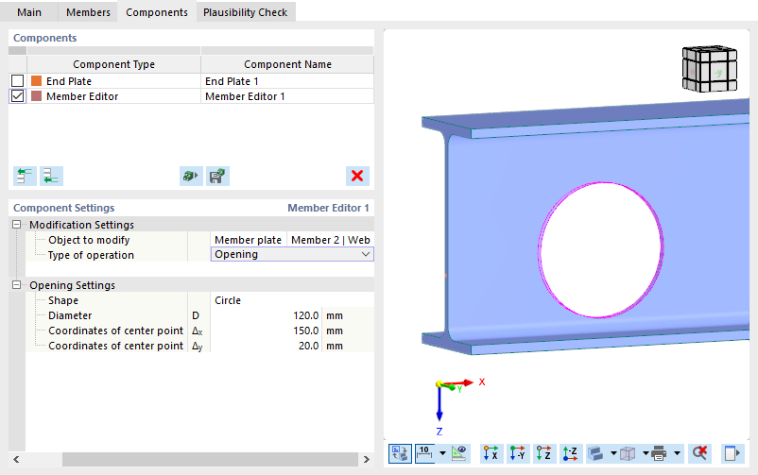Enable the End Plate component checkbox
Viewport: 758px width, 475px height.
(17, 80)
